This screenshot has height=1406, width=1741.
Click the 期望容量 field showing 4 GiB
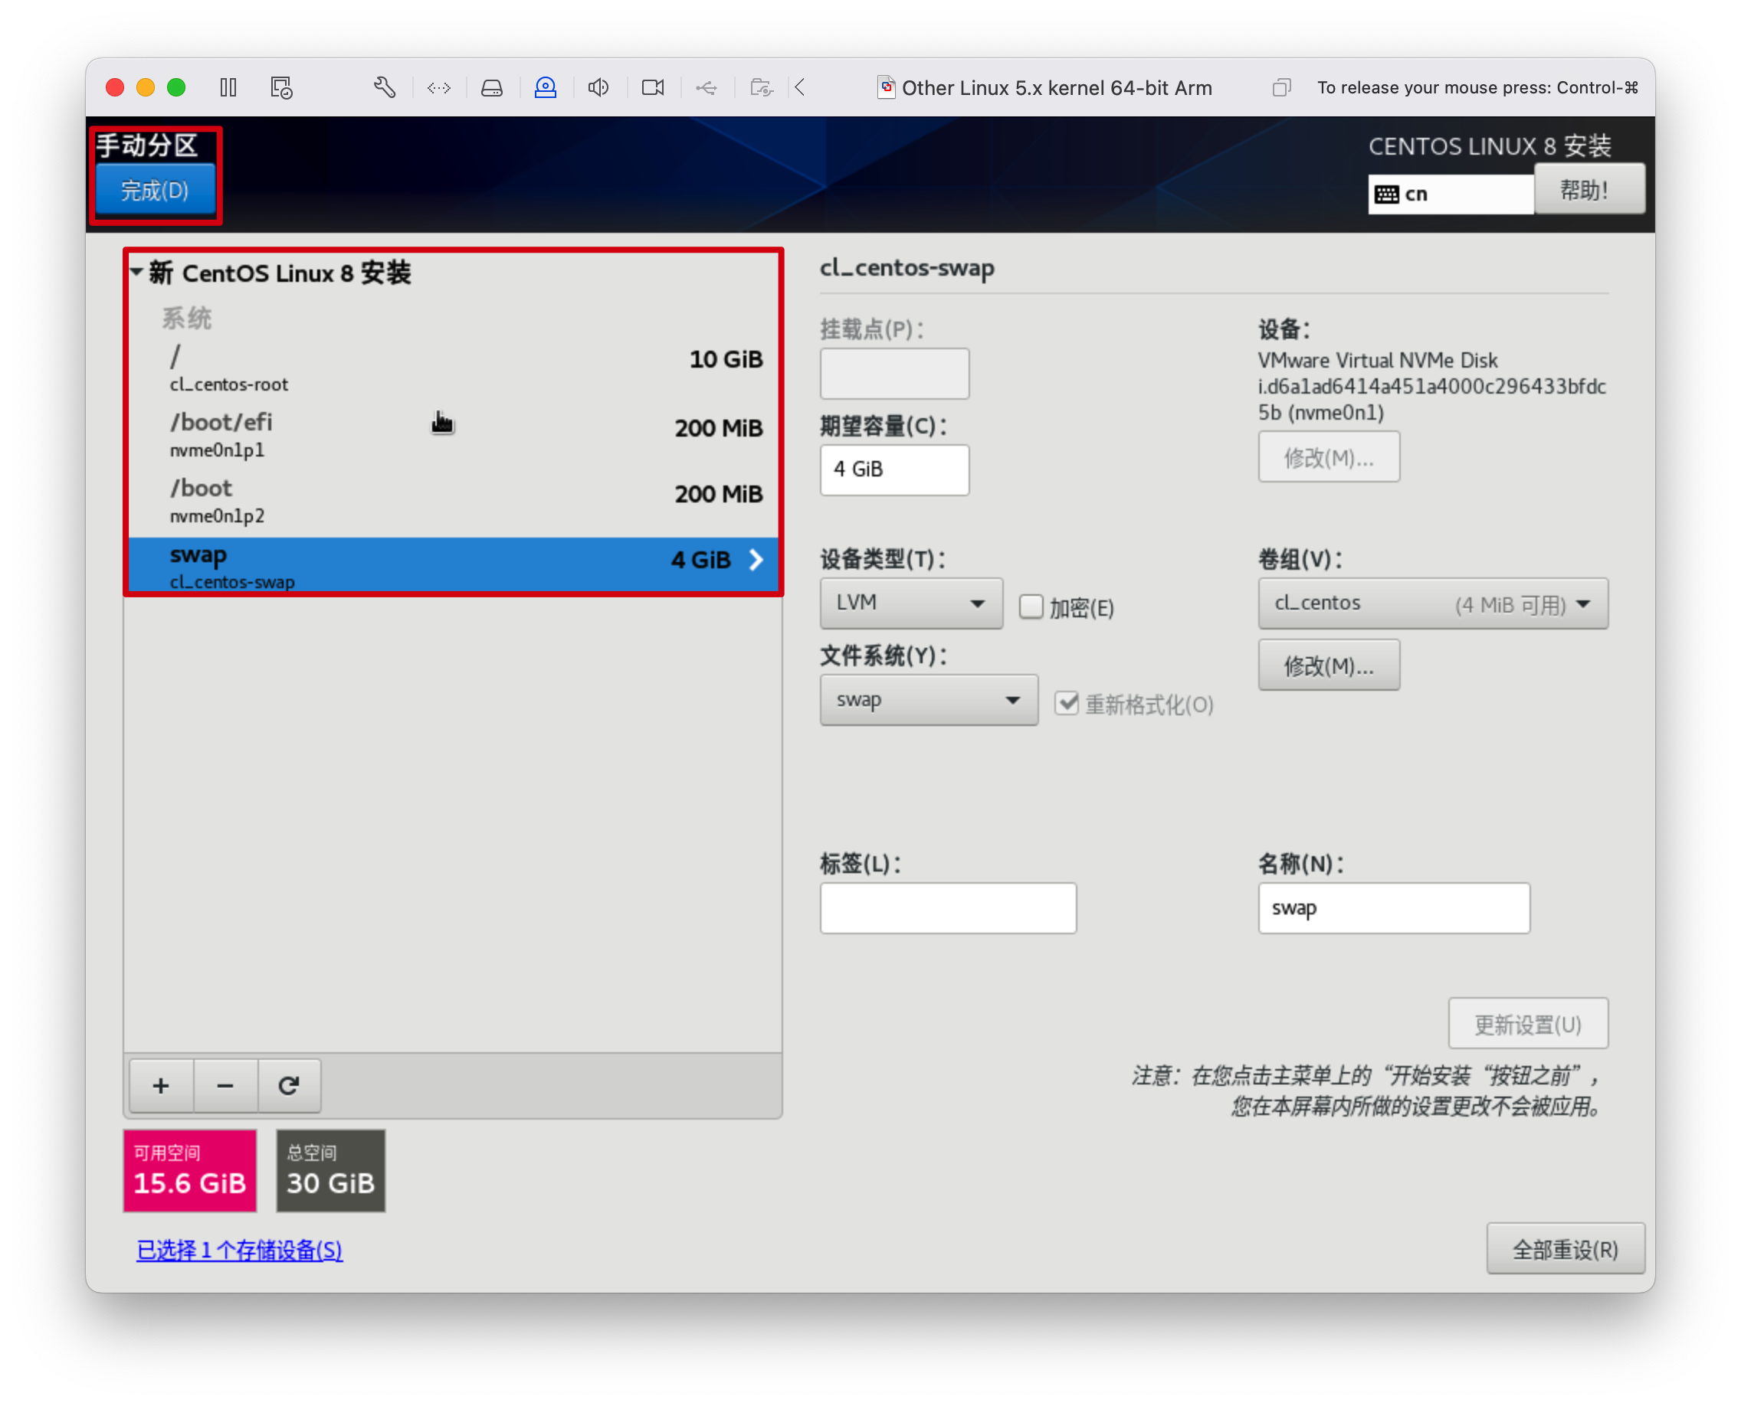coord(895,469)
